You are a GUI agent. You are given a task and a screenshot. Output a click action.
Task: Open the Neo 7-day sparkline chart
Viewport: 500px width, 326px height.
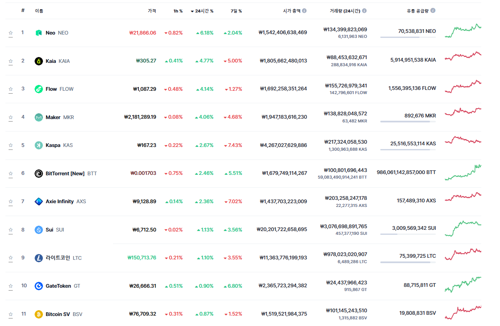(x=463, y=31)
